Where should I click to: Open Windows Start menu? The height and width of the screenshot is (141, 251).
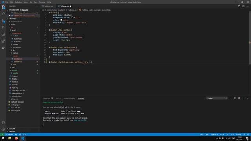(3, 138)
